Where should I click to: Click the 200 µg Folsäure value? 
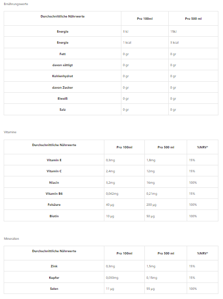[x=151, y=205]
